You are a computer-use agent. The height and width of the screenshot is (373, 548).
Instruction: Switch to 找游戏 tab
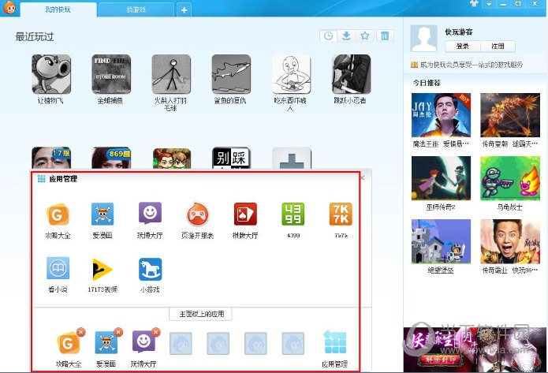(x=136, y=9)
